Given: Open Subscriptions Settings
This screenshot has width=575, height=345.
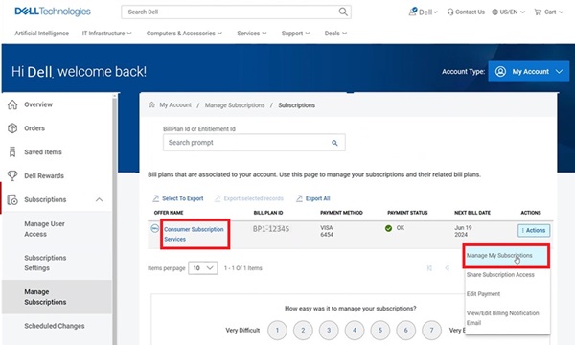Looking at the screenshot, I should [45, 263].
